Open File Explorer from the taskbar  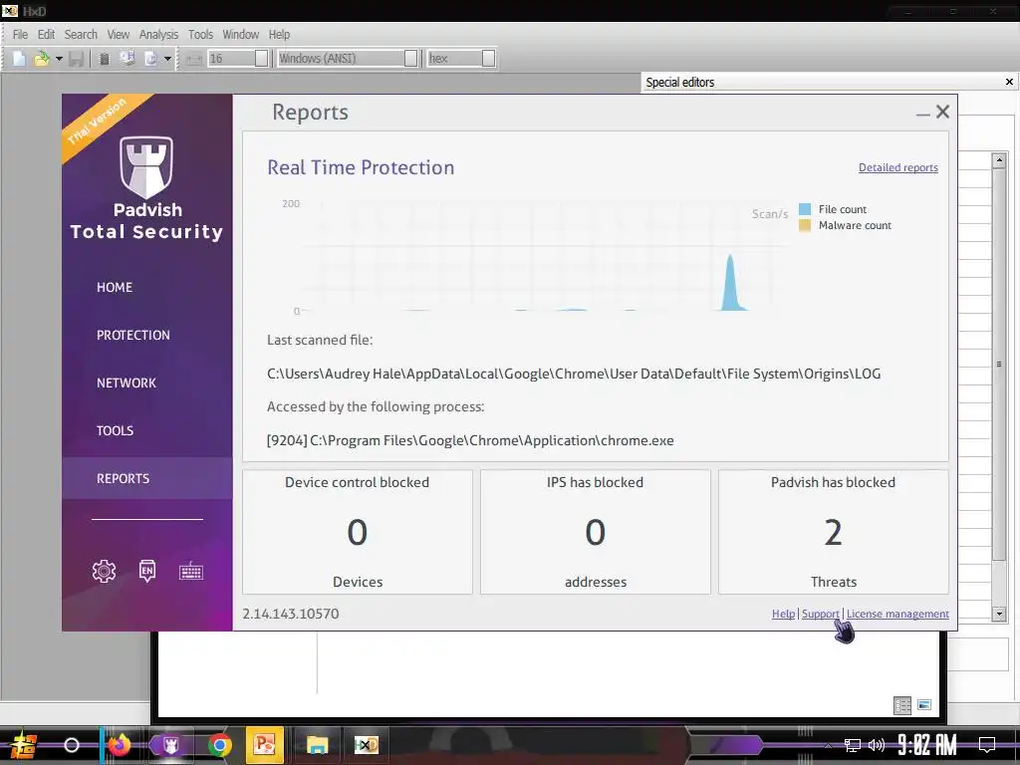318,745
